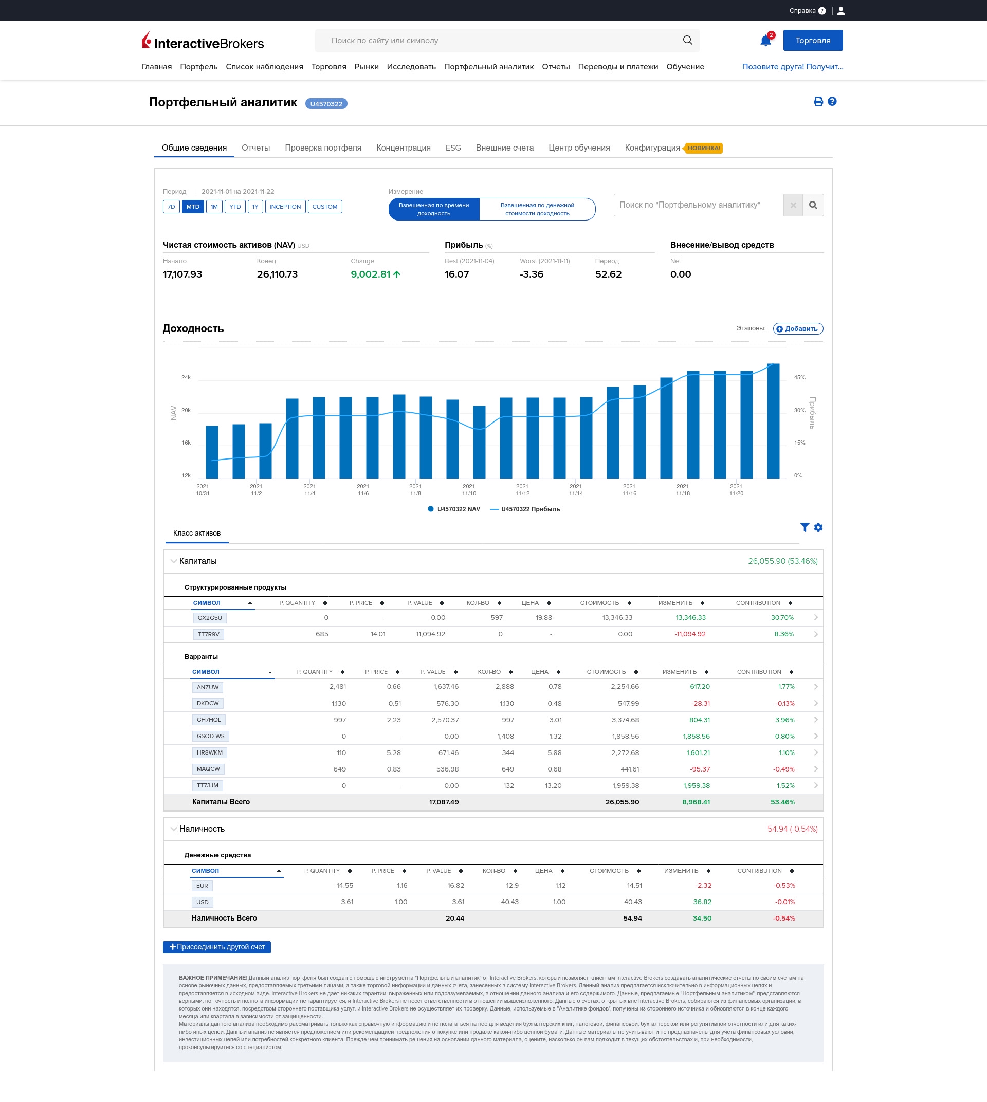The width and height of the screenshot is (987, 1102).
Task: Click the Portfolio Analyst search magnifier button
Action: click(813, 205)
